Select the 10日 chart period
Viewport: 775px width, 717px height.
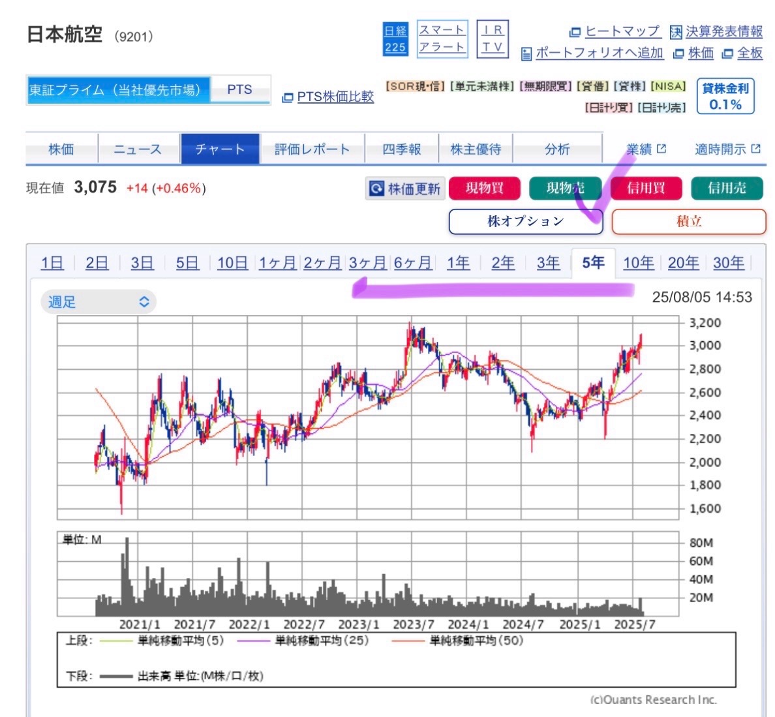click(232, 263)
